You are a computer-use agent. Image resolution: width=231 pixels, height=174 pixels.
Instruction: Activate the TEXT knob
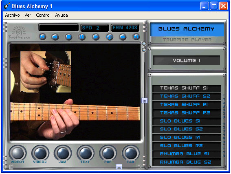point(86,153)
